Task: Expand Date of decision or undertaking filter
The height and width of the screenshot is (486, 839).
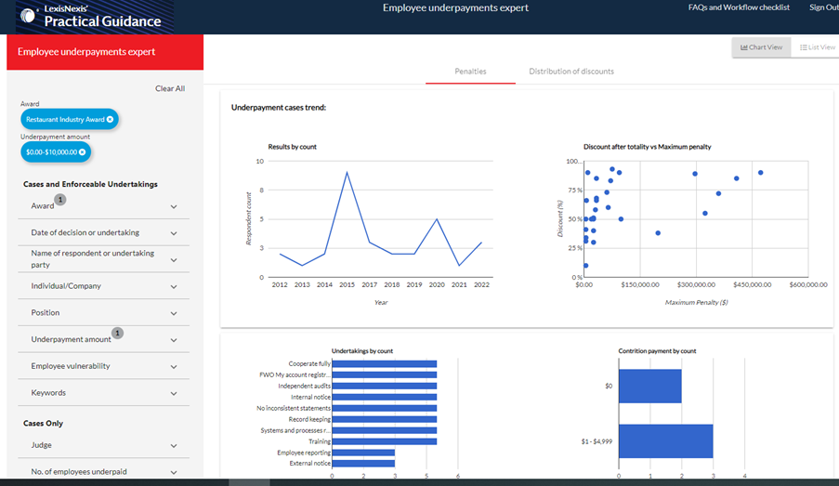Action: tap(174, 233)
